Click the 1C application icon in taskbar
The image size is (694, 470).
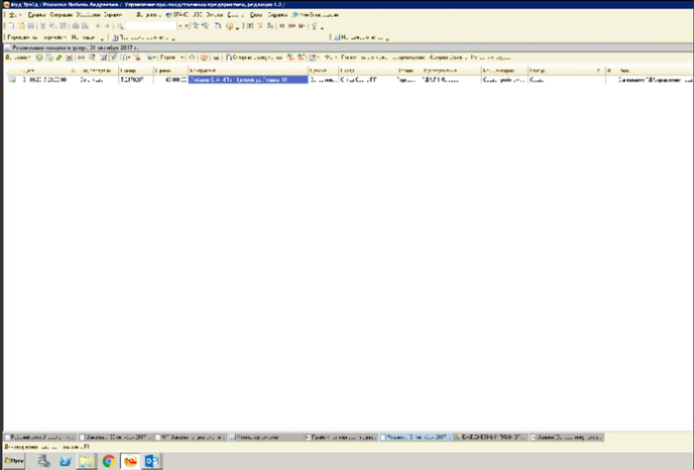point(131,461)
